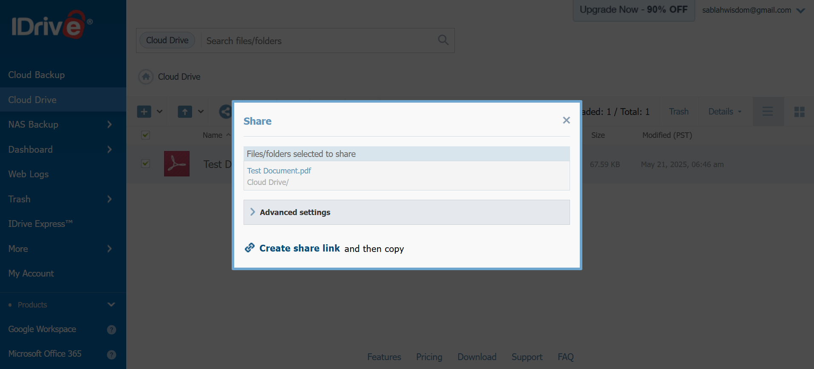This screenshot has width=814, height=369.
Task: Click the IDrive logo
Action: (51, 25)
